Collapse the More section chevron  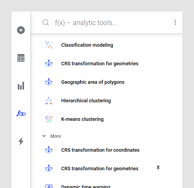coord(44,136)
